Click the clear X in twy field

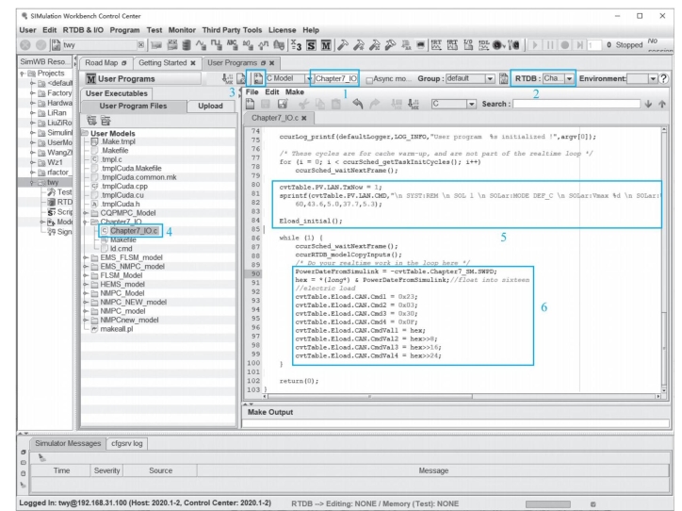coord(141,45)
